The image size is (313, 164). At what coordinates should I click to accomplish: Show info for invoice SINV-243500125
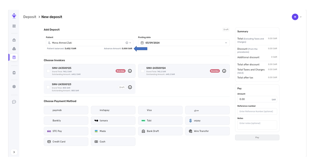(x=130, y=71)
